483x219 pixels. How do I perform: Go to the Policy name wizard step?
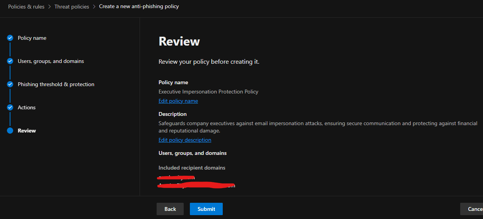(x=32, y=38)
